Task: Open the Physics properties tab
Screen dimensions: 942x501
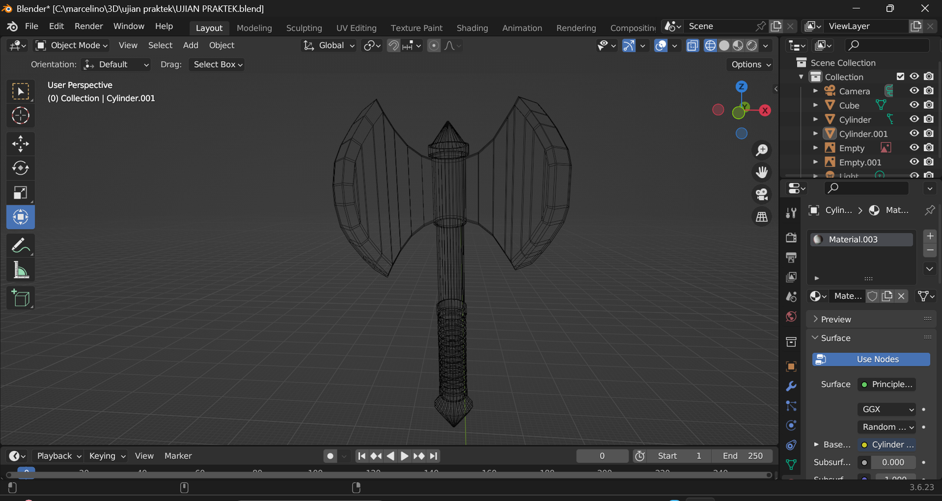Action: click(x=791, y=425)
